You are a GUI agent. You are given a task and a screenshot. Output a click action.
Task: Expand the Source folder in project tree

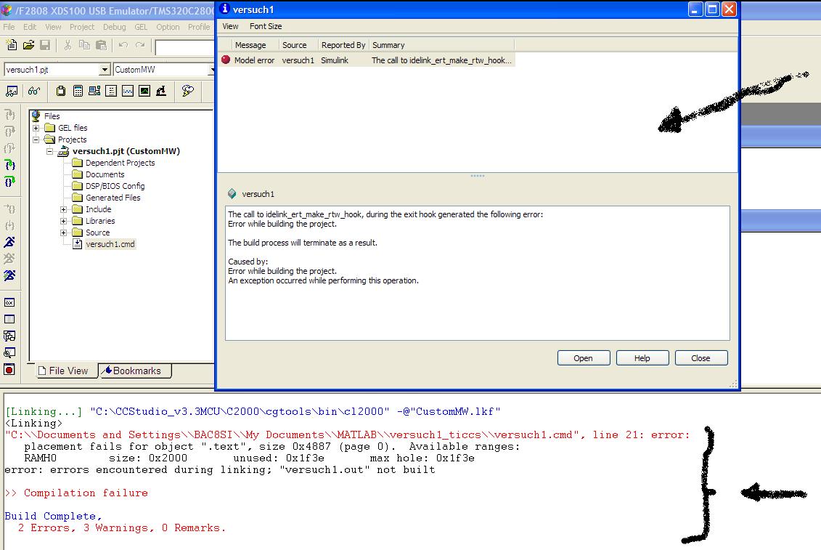tap(63, 232)
